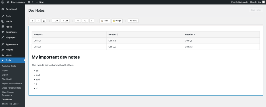Click the Cell 1,2 table cell
The image size is (266, 107).
click(x=145, y=41)
